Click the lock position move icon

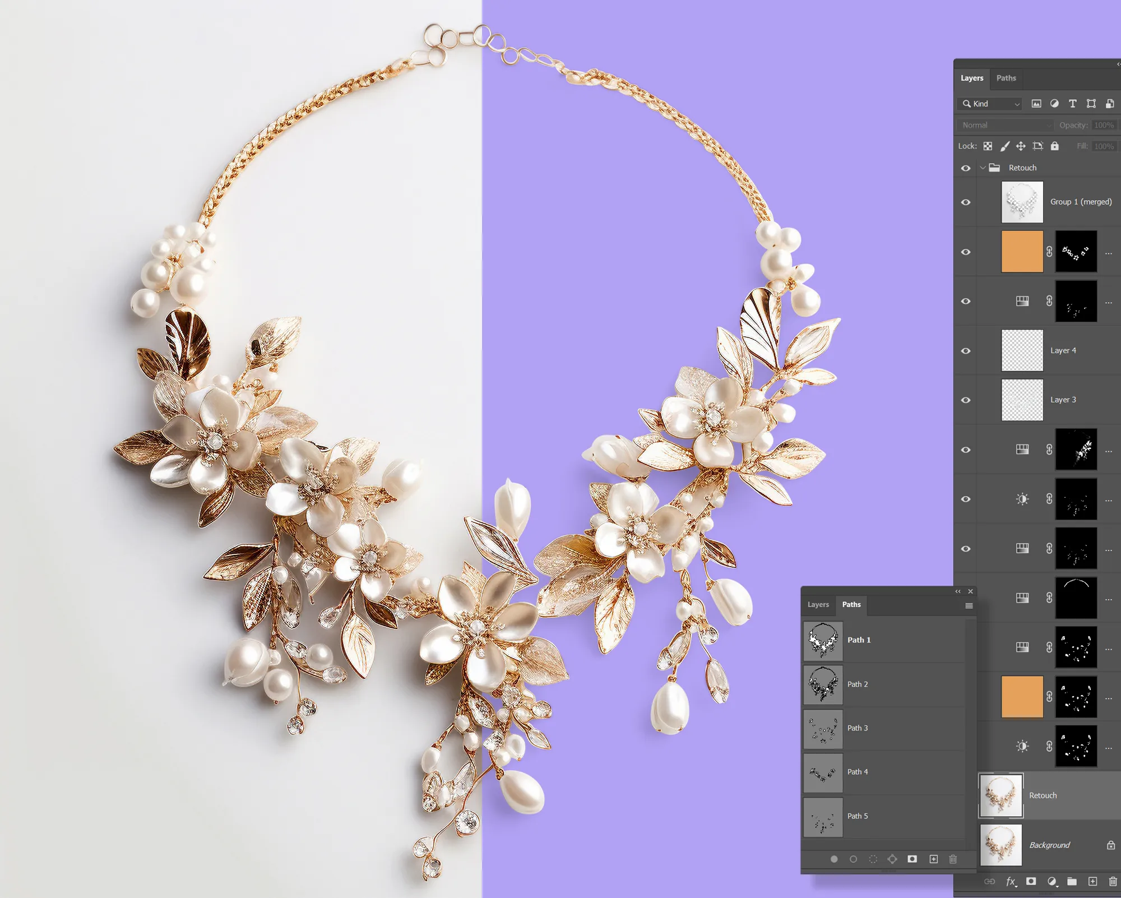[1021, 146]
